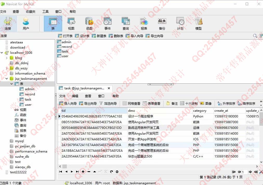Viewport: 263px width, 185px height.
Task: Open the 报表 reports icon
Action: coord(144,23)
